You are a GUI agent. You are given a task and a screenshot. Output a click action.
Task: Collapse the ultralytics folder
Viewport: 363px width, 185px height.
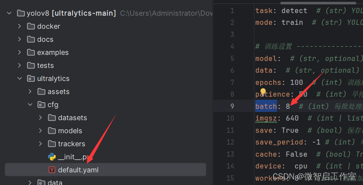(x=20, y=78)
